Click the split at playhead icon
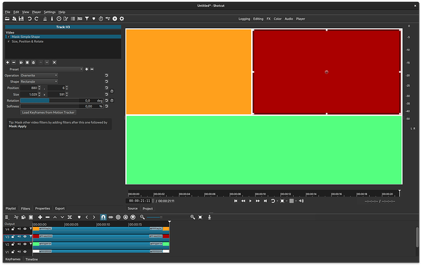422x266 pixels. click(70, 217)
